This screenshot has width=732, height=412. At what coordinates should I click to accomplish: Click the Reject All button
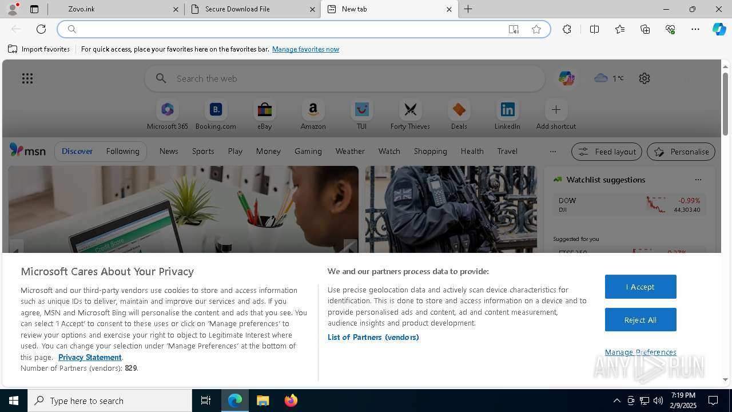pos(640,320)
